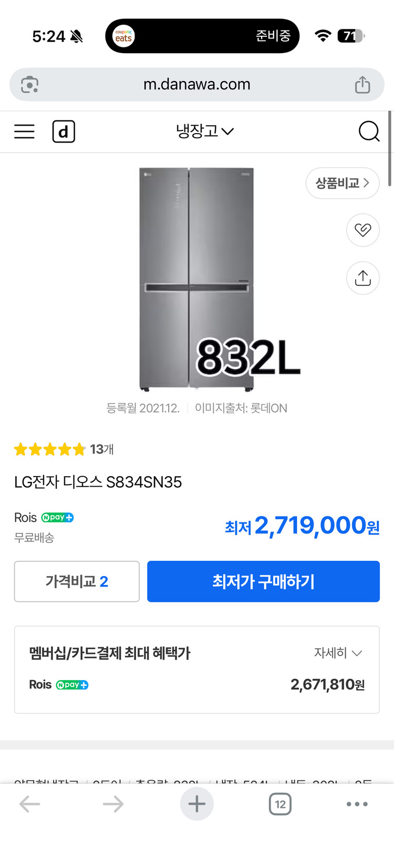The image size is (394, 857).
Task: Open the hamburger menu
Action: 24,132
